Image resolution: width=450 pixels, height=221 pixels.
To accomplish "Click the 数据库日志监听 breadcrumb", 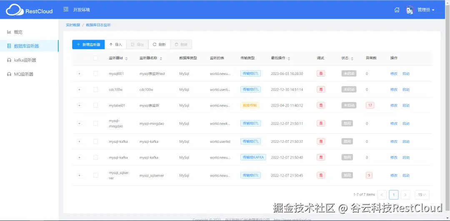I will tap(98, 25).
